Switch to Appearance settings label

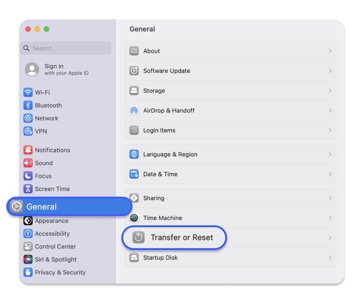[51, 220]
